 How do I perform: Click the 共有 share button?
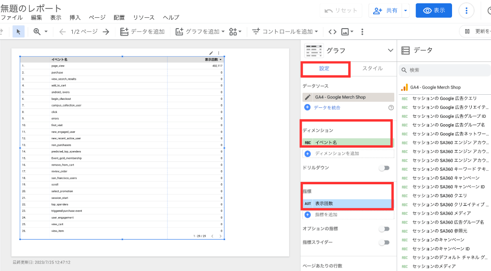[385, 11]
